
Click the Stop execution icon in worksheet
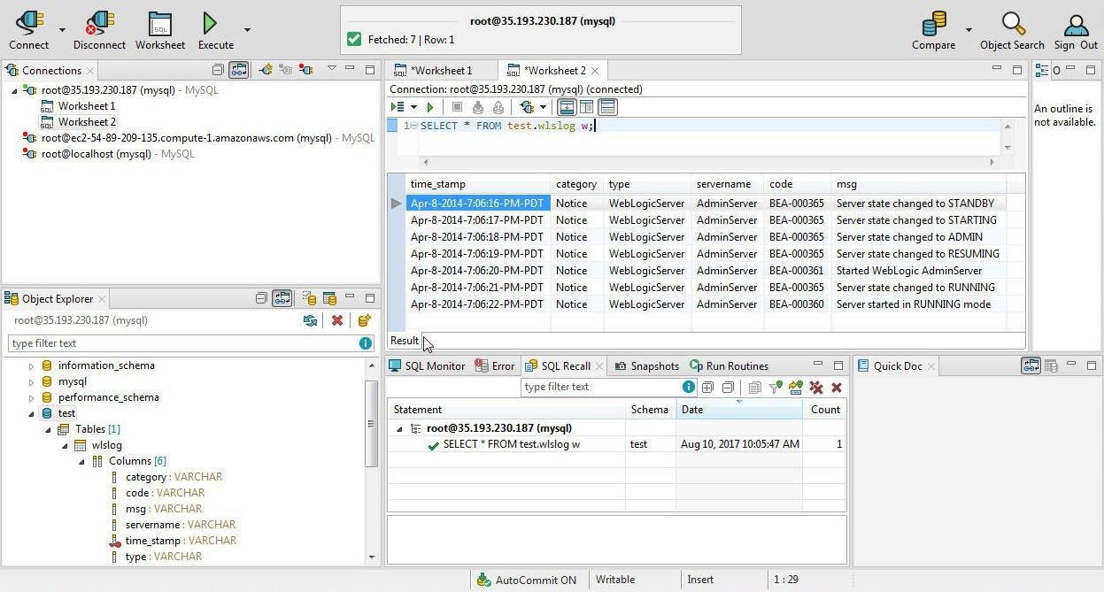(x=457, y=107)
